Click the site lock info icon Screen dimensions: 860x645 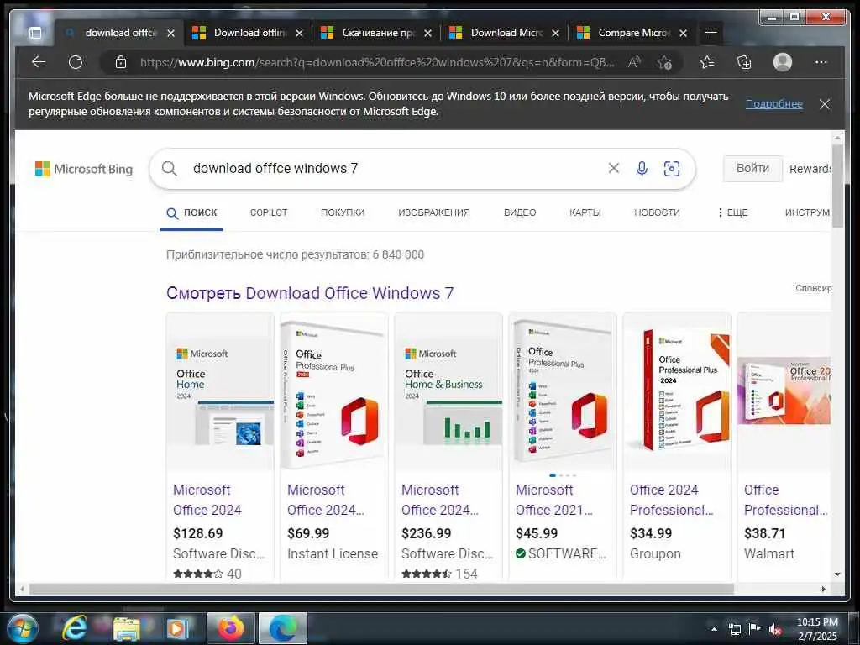[x=121, y=62]
